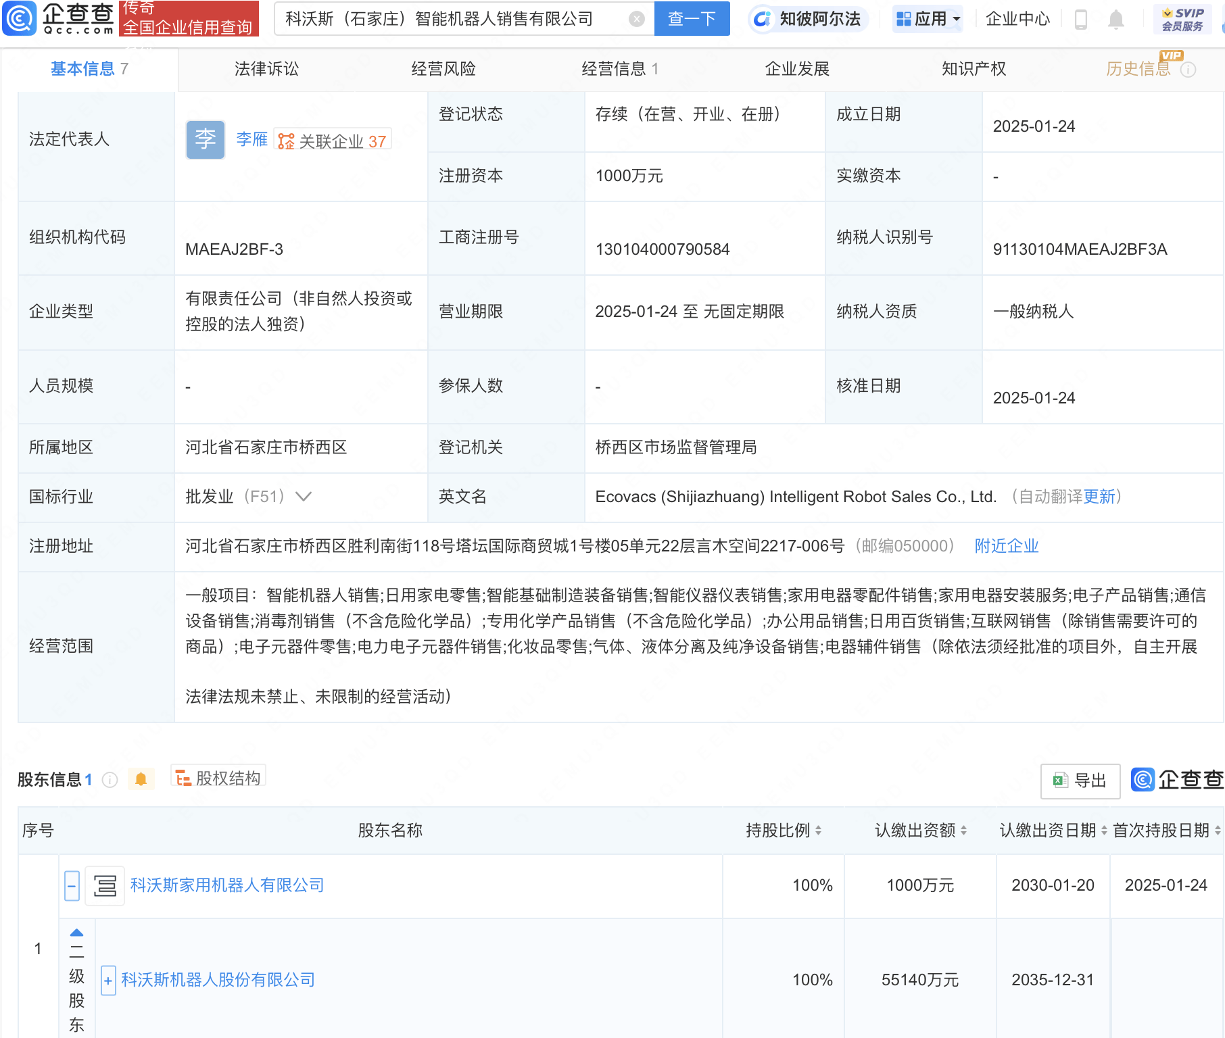The height and width of the screenshot is (1038, 1225).
Task: Click the 55140万元 subscribed amount cell
Action: [x=920, y=980]
